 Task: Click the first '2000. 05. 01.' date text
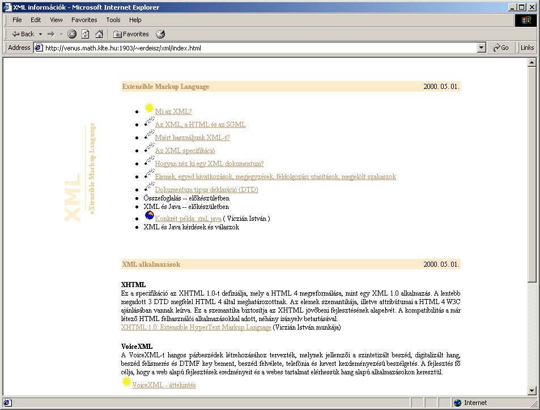tap(441, 87)
